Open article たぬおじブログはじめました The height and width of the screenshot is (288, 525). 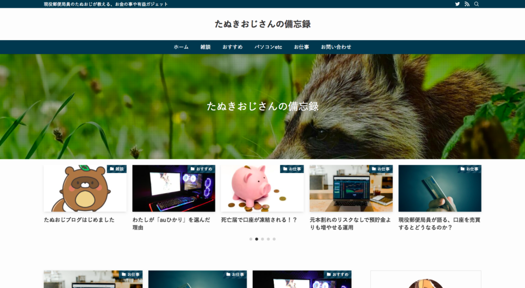[79, 220]
